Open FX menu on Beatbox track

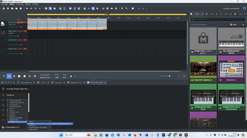click(25, 31)
